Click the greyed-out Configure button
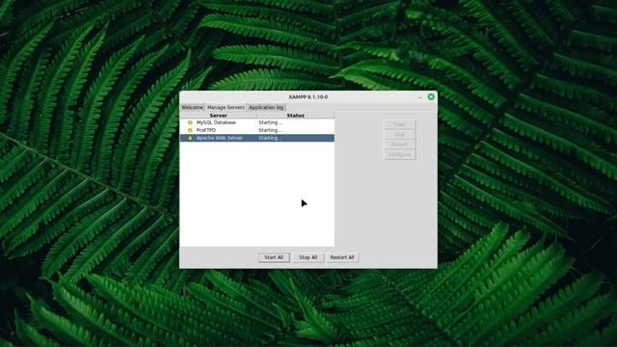 point(399,154)
